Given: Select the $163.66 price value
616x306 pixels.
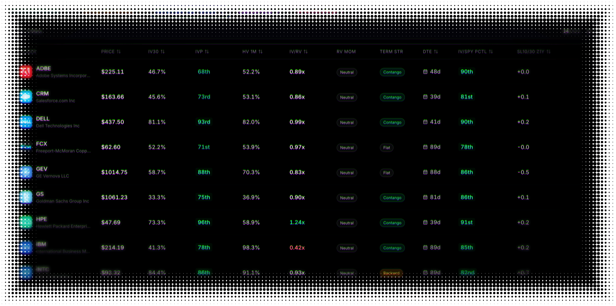Looking at the screenshot, I should 112,97.
